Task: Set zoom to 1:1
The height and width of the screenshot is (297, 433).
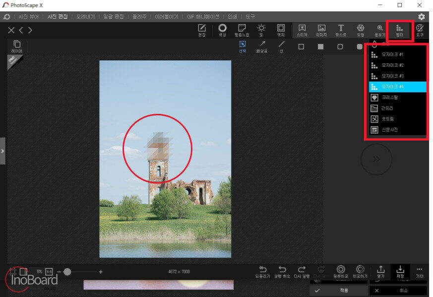Action: click(x=49, y=272)
